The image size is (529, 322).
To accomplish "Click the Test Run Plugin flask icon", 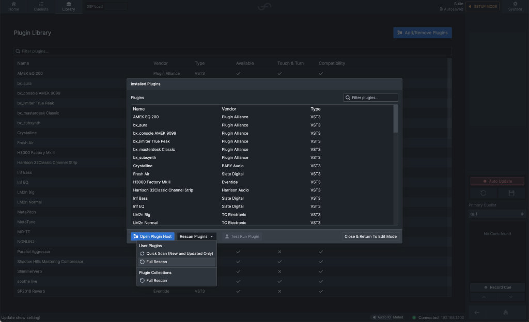I will 227,236.
